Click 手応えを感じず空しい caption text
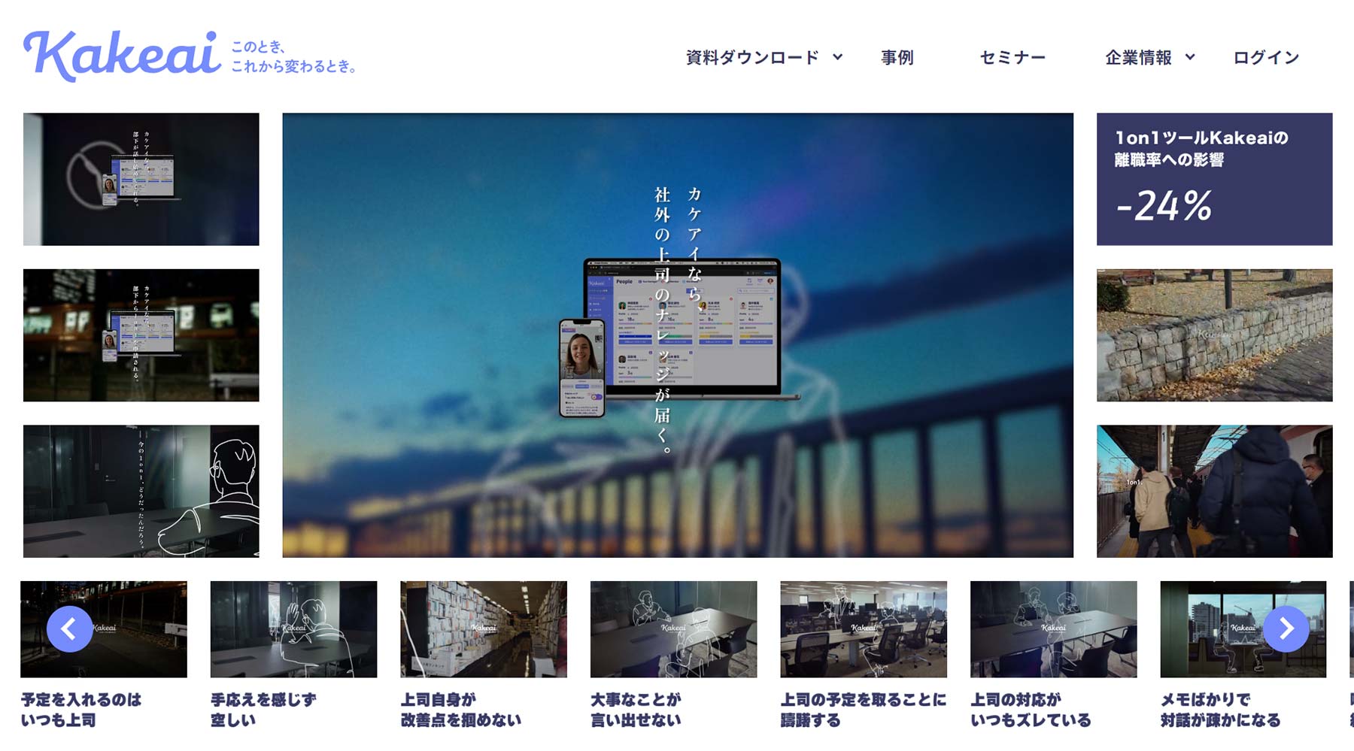Image resolution: width=1354 pixels, height=751 pixels. tap(263, 710)
